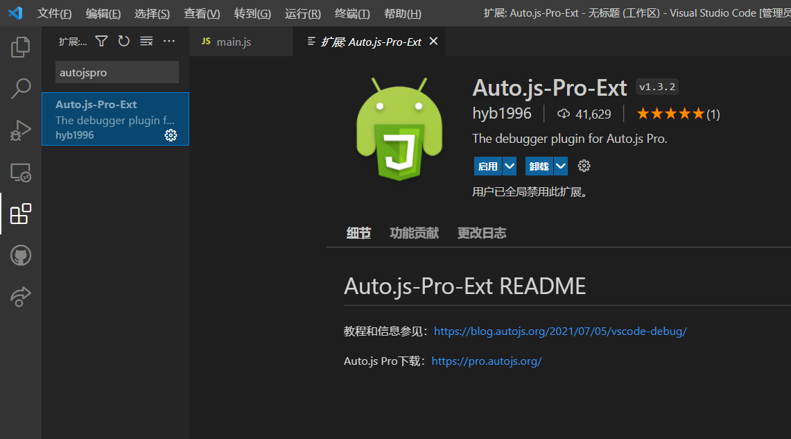791x439 pixels.
Task: Click the version badge v1.3.2
Action: [x=657, y=87]
